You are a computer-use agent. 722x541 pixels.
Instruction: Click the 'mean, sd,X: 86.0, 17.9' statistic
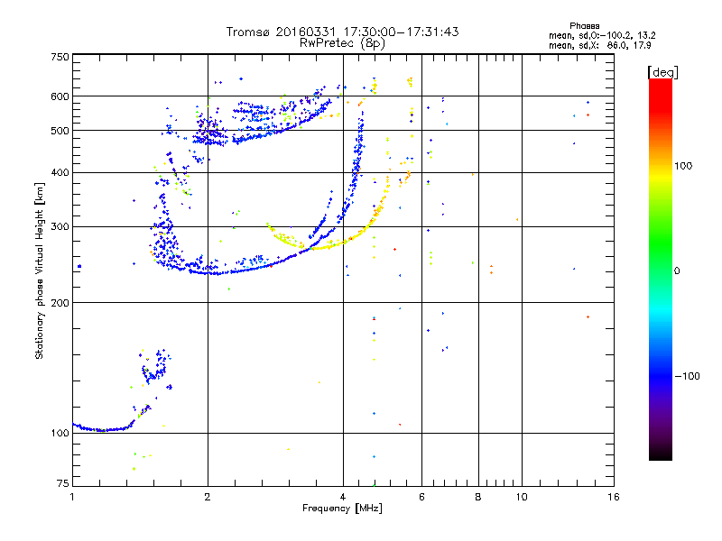(x=599, y=45)
